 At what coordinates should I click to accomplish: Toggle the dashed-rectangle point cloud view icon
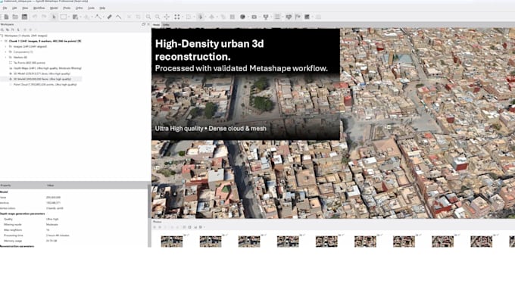(188, 17)
